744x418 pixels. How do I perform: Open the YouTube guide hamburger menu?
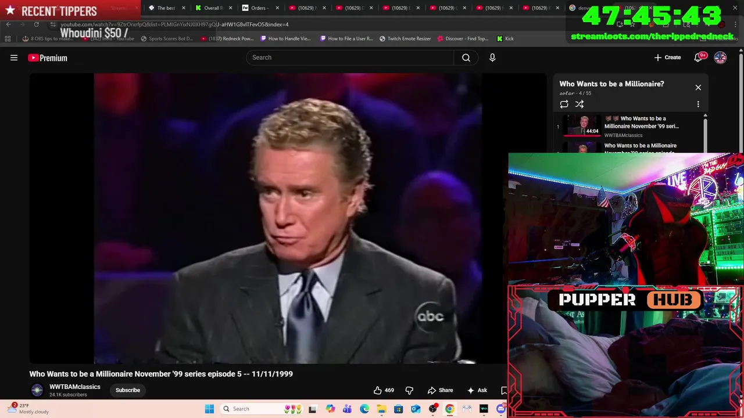tap(14, 57)
